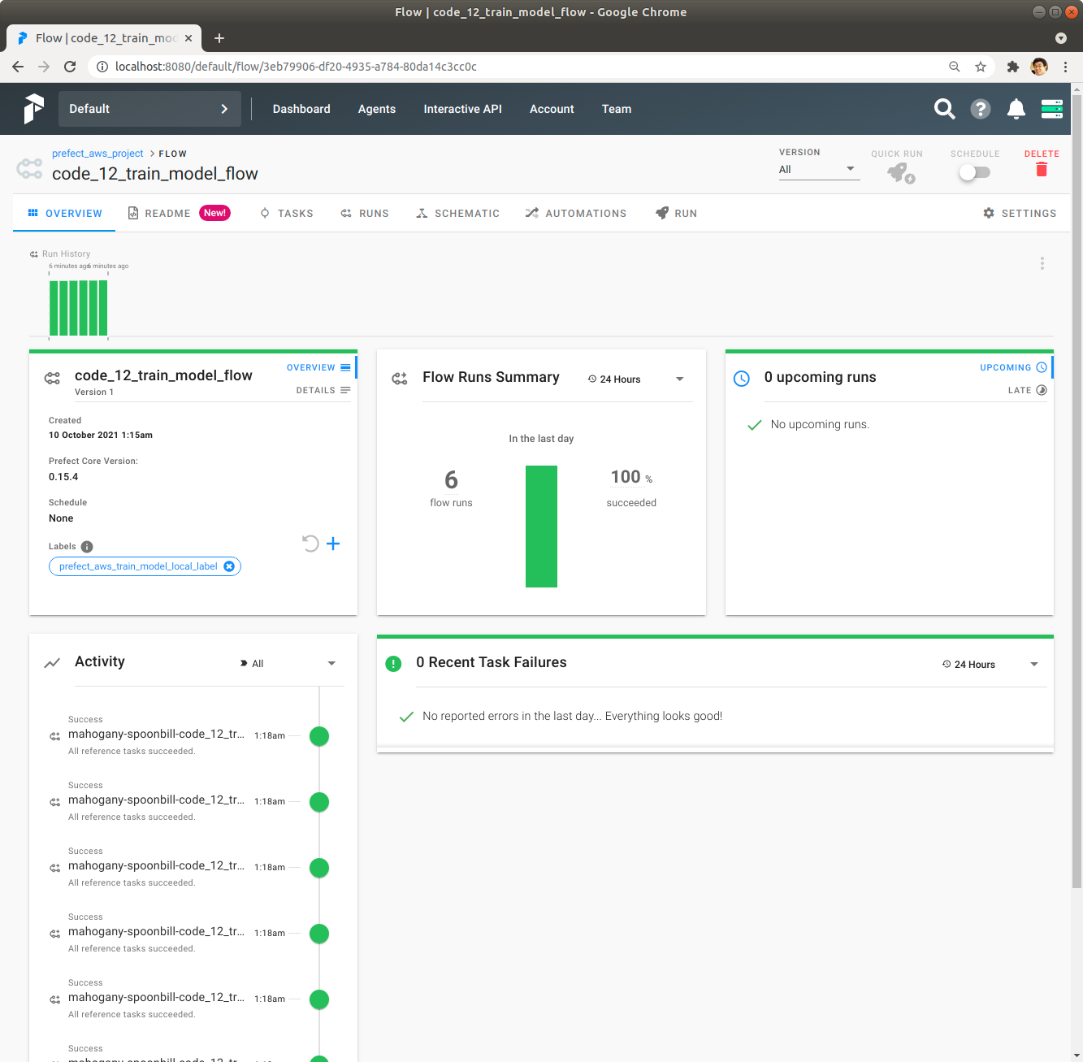Close the Flow browser tab
The width and height of the screenshot is (1083, 1062).
coord(188,38)
